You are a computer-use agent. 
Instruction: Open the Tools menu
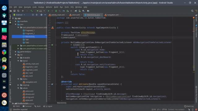tap(67, 7)
